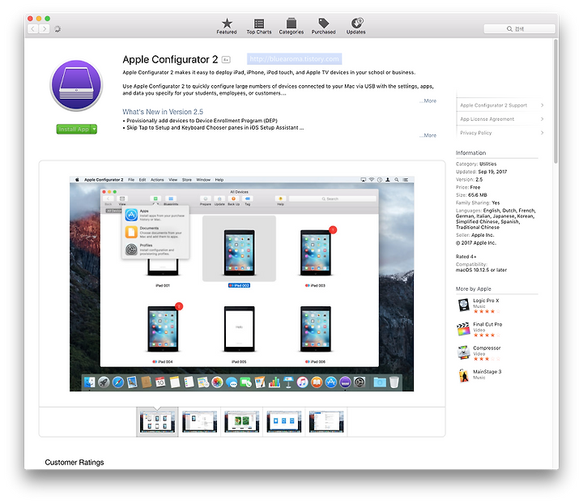Click chevron next to Privacy Policy
The height and width of the screenshot is (504, 583).
point(542,133)
